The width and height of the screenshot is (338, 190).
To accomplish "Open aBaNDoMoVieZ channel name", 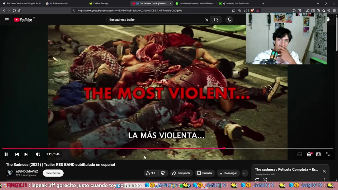I will [27, 171].
